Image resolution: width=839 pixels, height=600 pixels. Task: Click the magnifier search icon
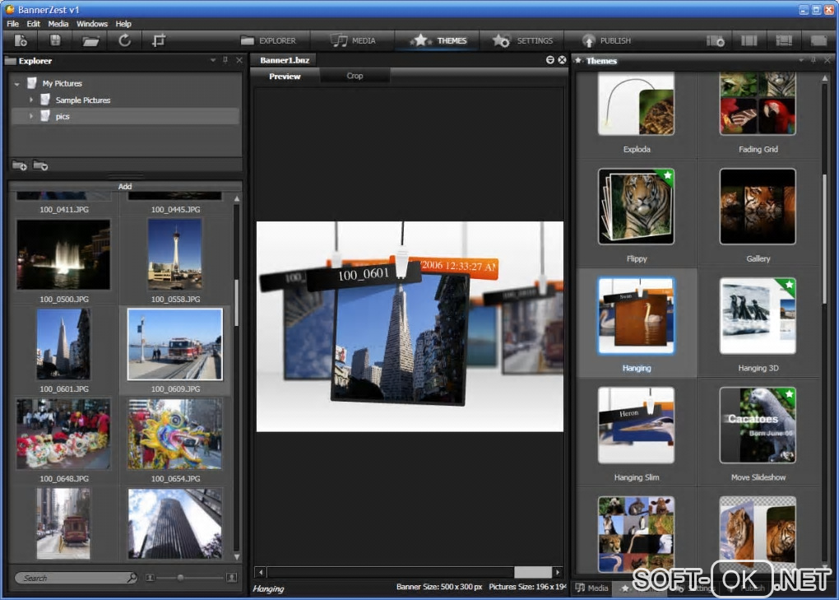click(x=132, y=578)
